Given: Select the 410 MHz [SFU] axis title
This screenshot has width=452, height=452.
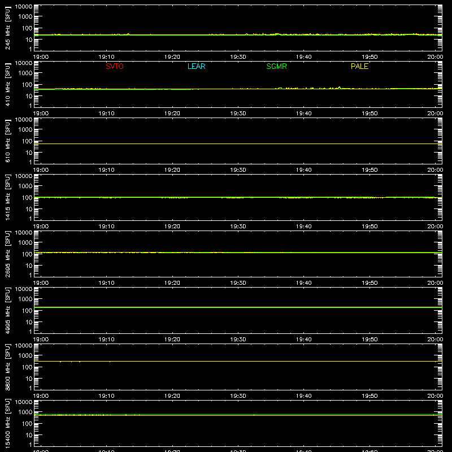Looking at the screenshot, I should pos(7,84).
